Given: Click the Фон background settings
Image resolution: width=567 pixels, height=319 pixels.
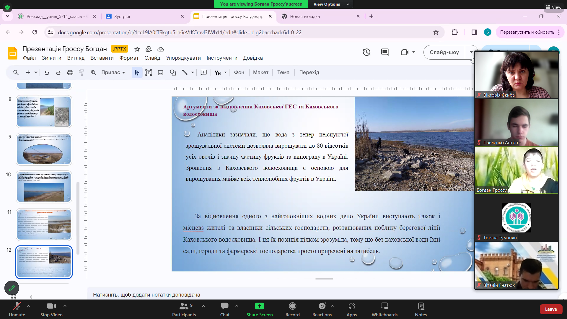Looking at the screenshot, I should tap(239, 72).
